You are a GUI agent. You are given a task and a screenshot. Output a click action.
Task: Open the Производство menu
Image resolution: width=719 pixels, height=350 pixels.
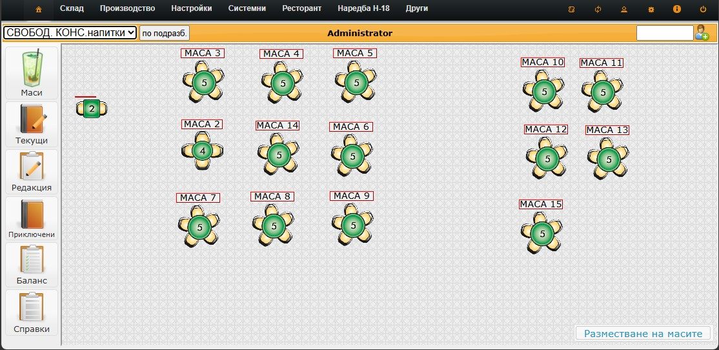[128, 8]
